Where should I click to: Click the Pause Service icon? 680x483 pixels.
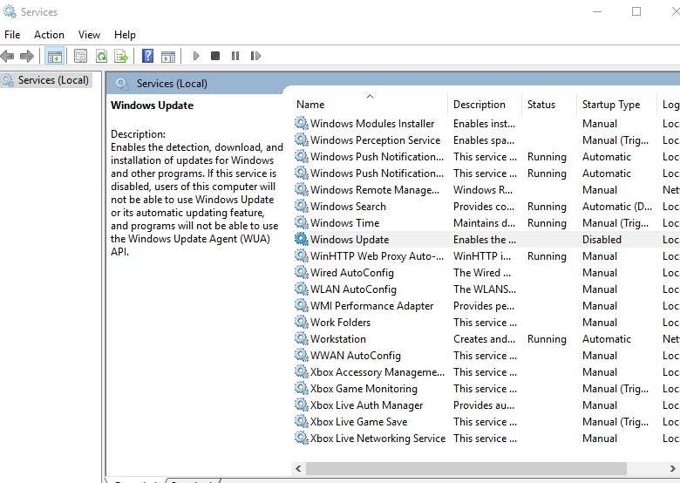tap(235, 56)
